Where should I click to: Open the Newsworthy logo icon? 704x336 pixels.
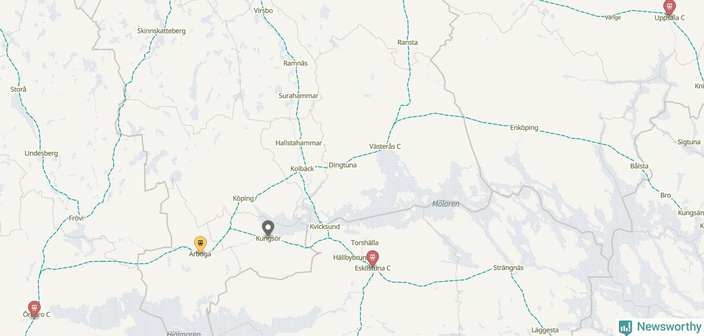(625, 327)
